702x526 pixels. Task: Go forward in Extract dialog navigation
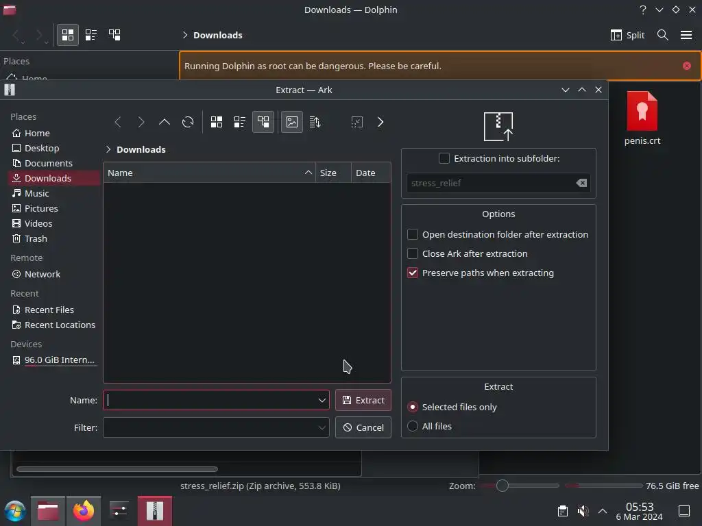point(141,122)
